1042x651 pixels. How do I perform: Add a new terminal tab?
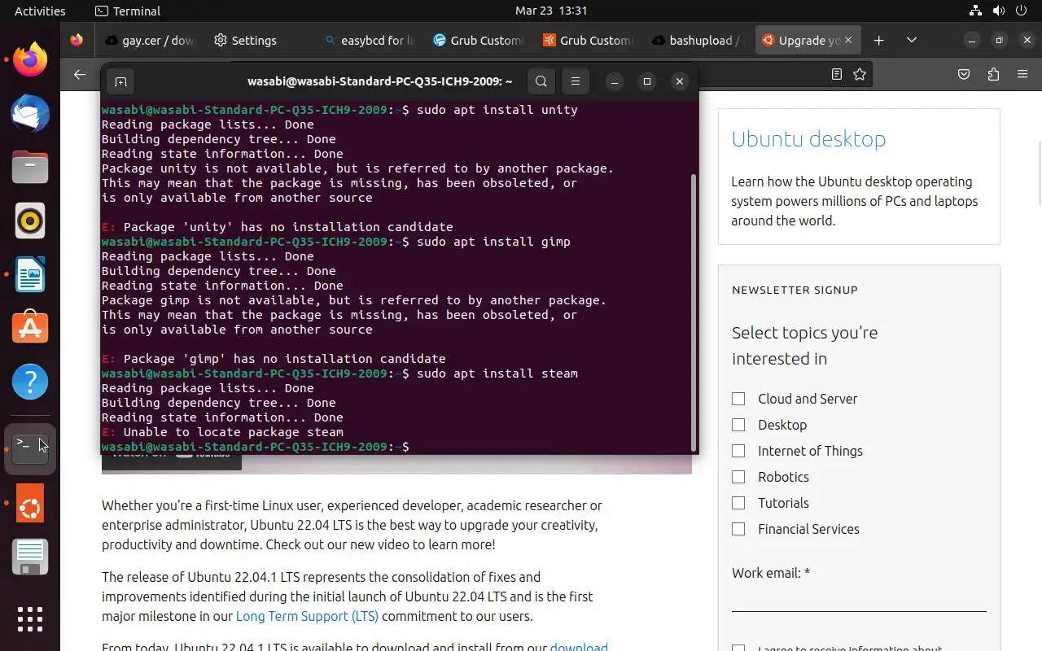pyautogui.click(x=120, y=81)
